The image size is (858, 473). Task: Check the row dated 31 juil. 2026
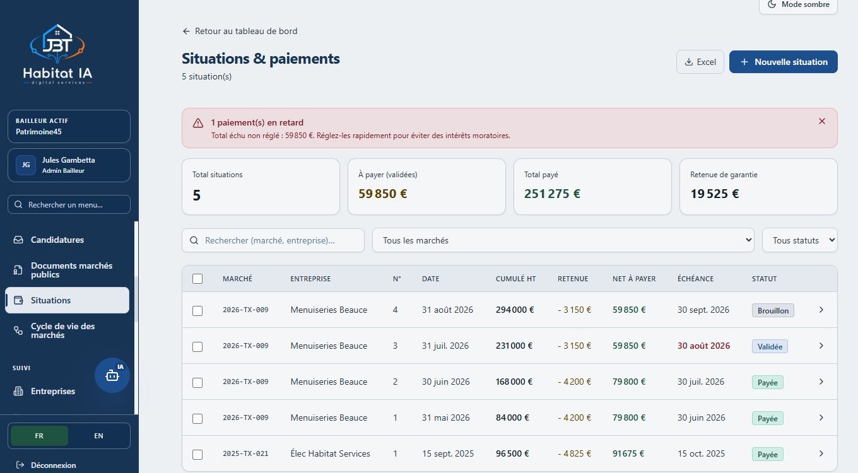(x=197, y=346)
